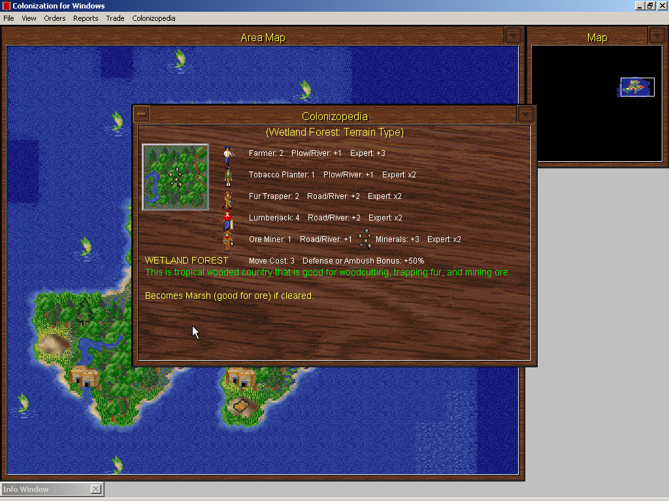Click the 'Tobacco Planter: 1' text
This screenshot has width=669, height=501.
(x=282, y=175)
